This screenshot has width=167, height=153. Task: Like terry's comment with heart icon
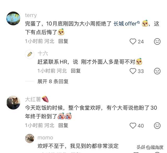pyautogui.click(x=133, y=41)
